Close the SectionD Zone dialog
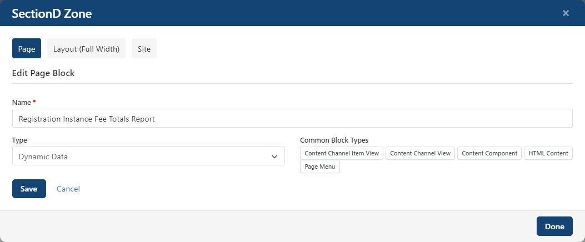Viewport: 585px width, 242px height. pos(566,13)
